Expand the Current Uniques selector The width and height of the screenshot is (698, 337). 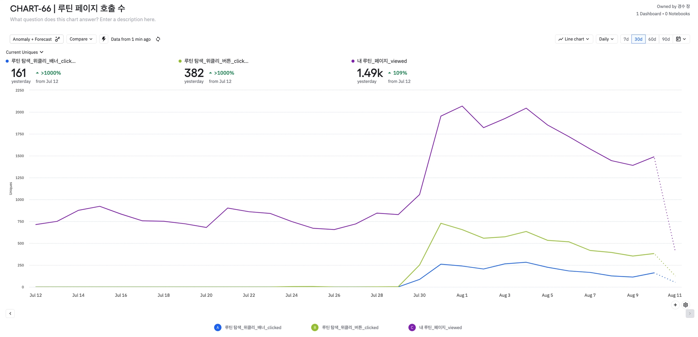[25, 52]
